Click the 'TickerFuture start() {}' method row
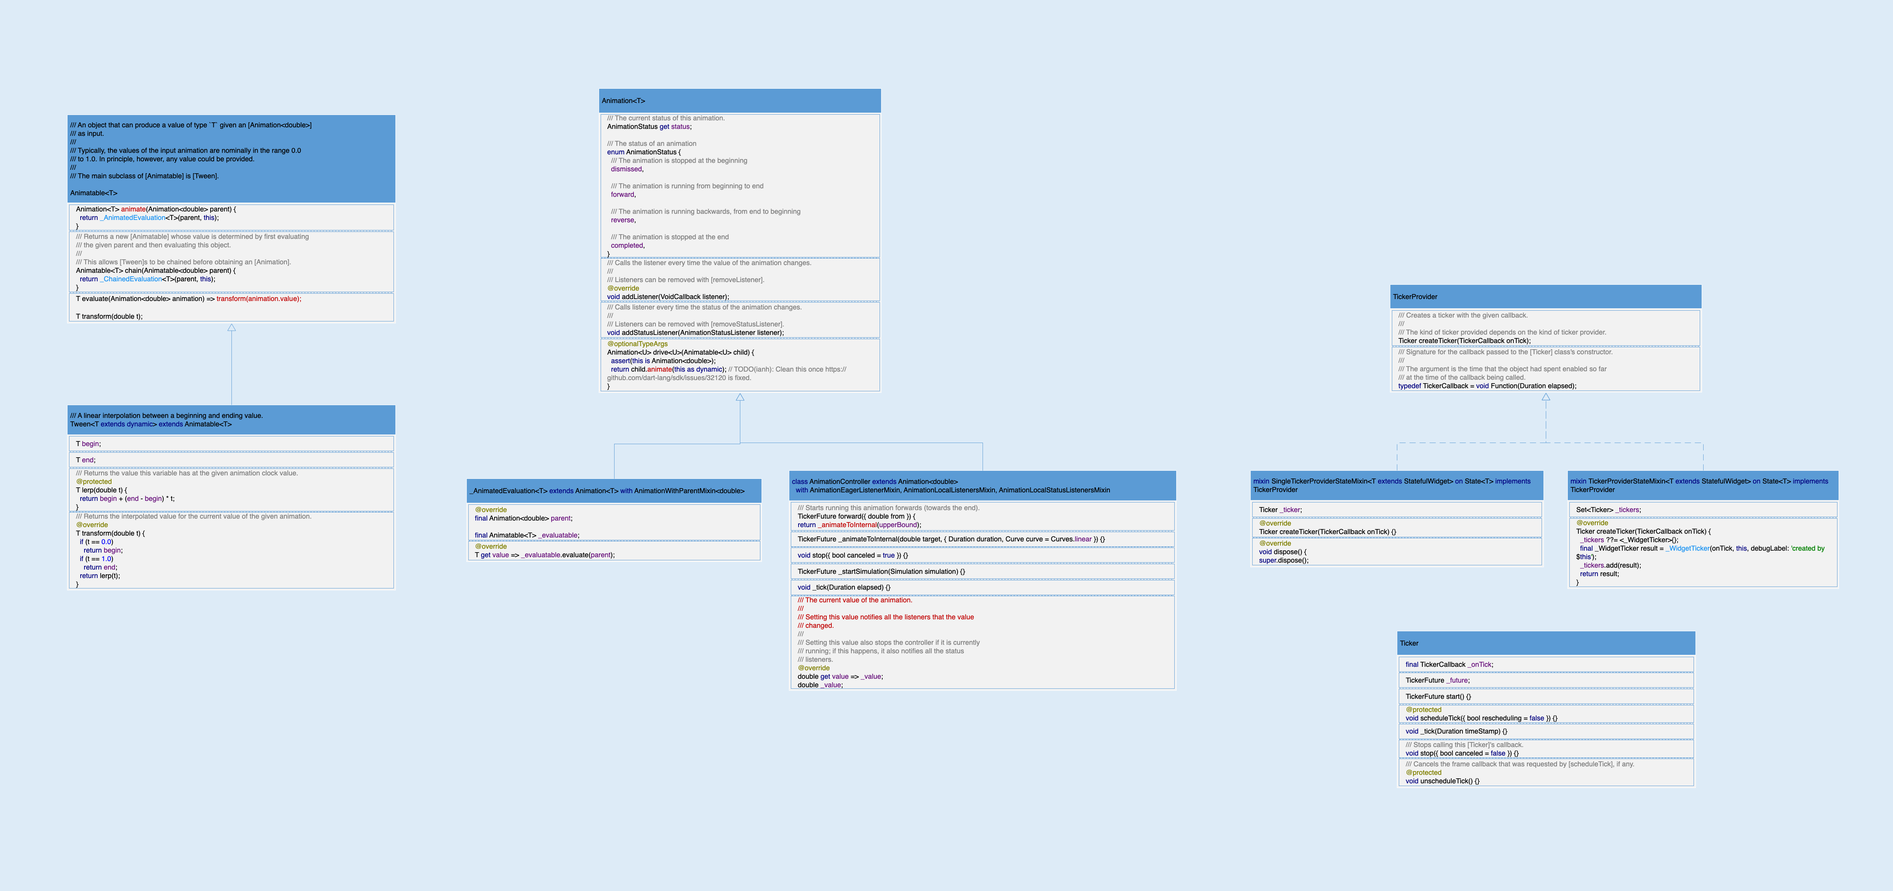 [x=1545, y=696]
